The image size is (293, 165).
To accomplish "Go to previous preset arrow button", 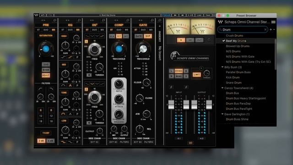I will tap(175, 15).
